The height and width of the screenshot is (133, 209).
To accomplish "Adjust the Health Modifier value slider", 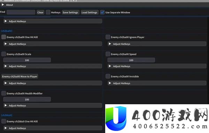I will click(27, 99).
